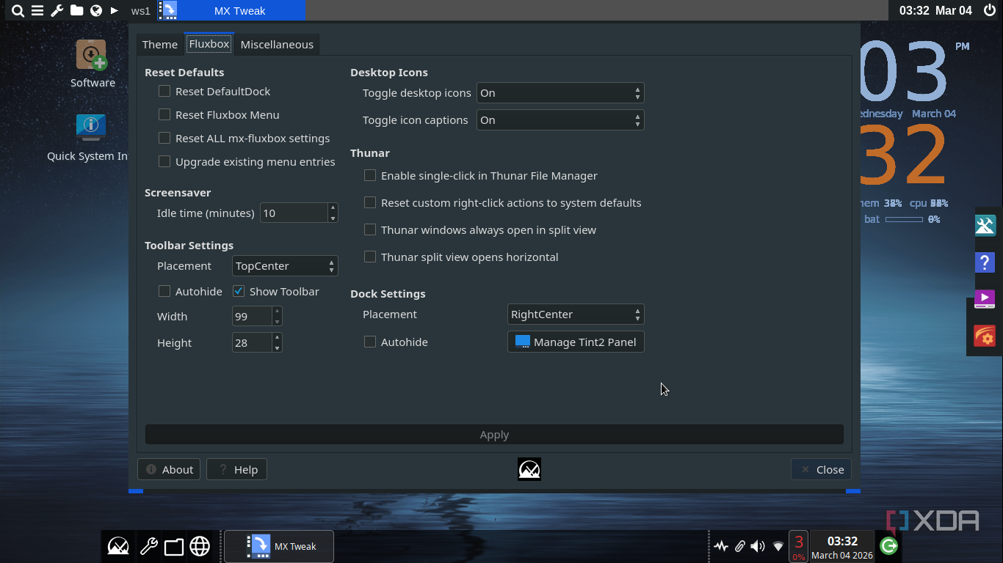Enable single-click in Thunar File Manager
The image size is (1003, 563).
[370, 175]
